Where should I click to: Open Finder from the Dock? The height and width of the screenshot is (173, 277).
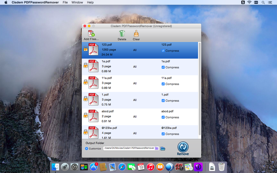[x=55, y=167]
